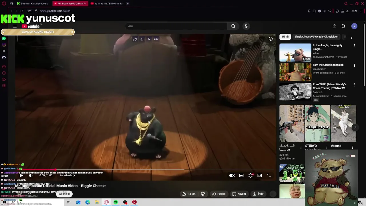Open browser downloads icon
Image resolution: width=366 pixels, height=206 pixels.
(347, 11)
